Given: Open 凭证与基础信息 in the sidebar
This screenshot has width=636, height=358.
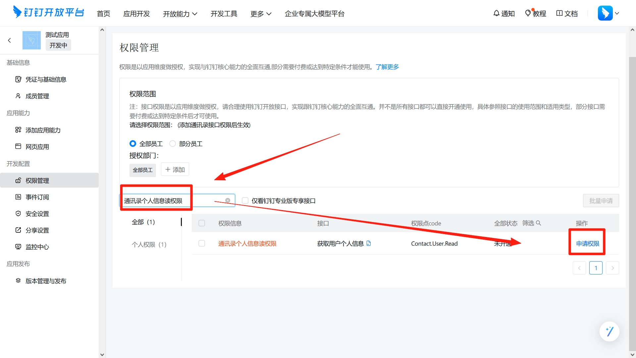Looking at the screenshot, I should coord(46,80).
